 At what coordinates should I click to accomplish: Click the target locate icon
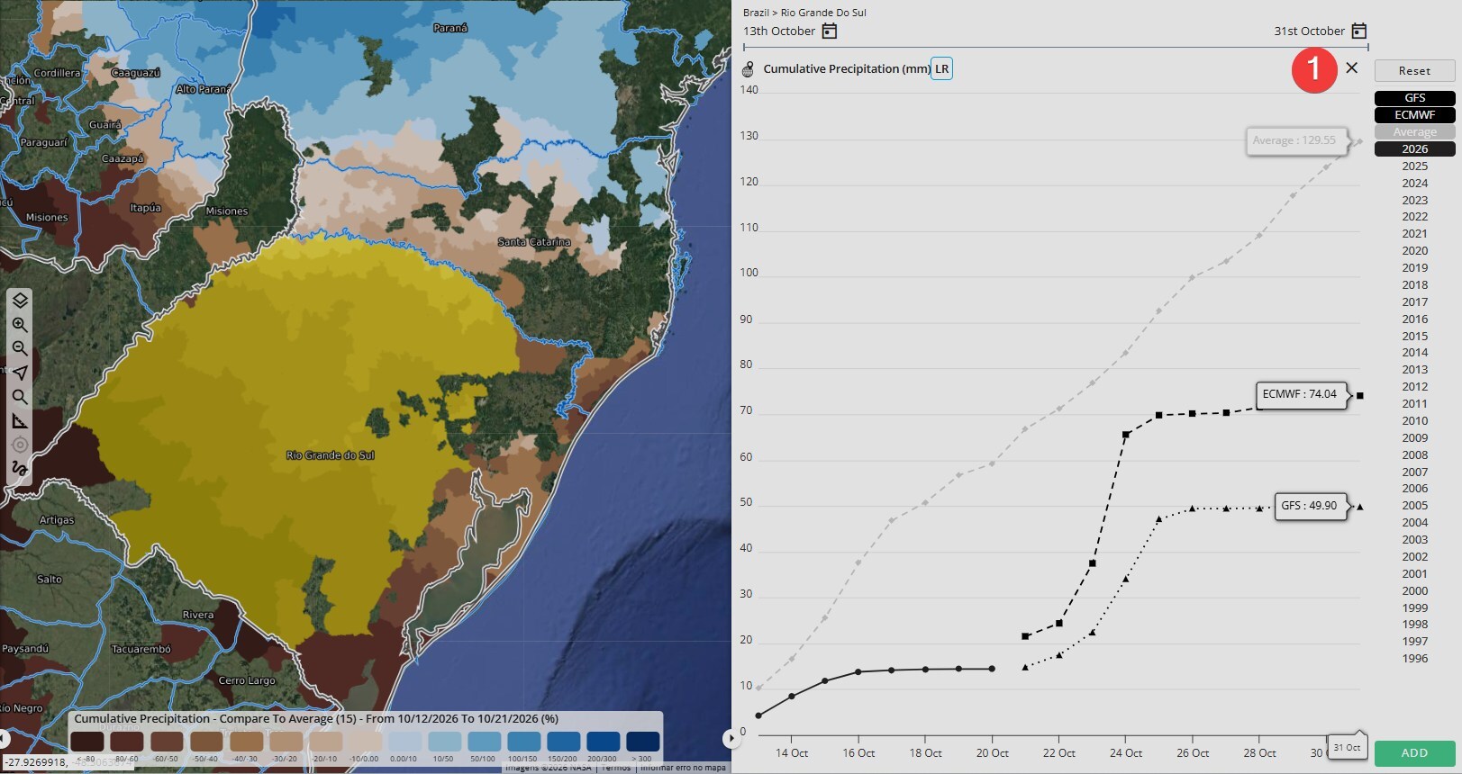pos(20,445)
